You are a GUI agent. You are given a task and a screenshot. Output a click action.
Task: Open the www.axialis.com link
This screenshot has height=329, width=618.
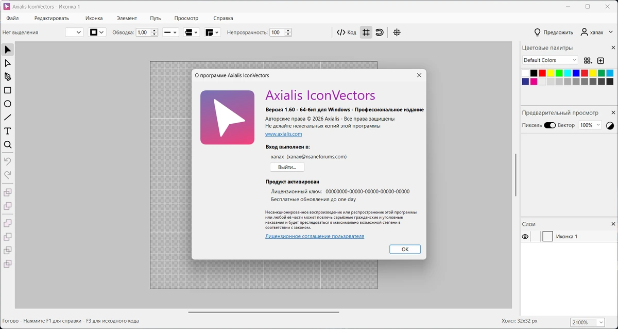coord(284,134)
